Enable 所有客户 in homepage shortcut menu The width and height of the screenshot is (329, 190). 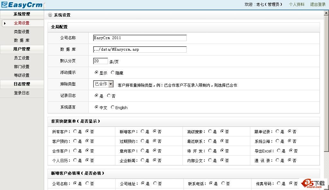click(x=75, y=131)
